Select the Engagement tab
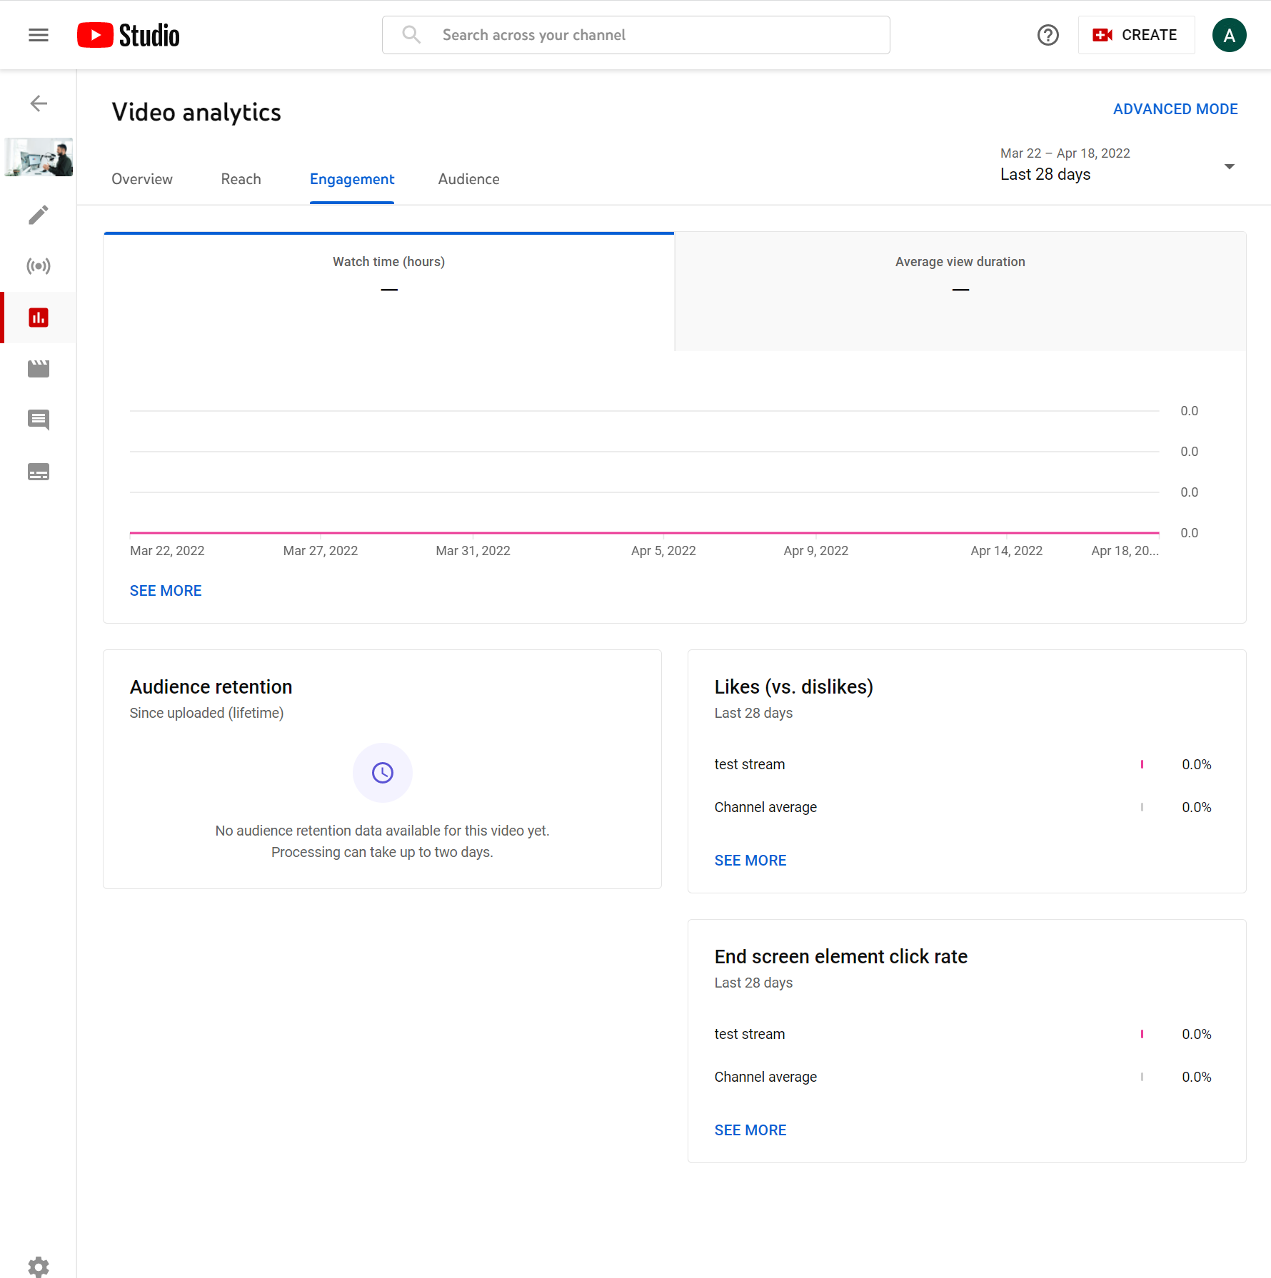Screen dimensions: 1271x1278 [352, 179]
